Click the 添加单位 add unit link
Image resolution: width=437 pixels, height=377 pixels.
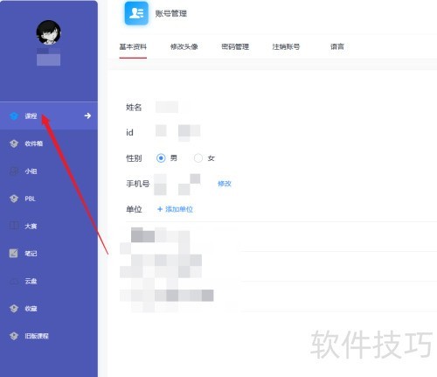click(175, 209)
